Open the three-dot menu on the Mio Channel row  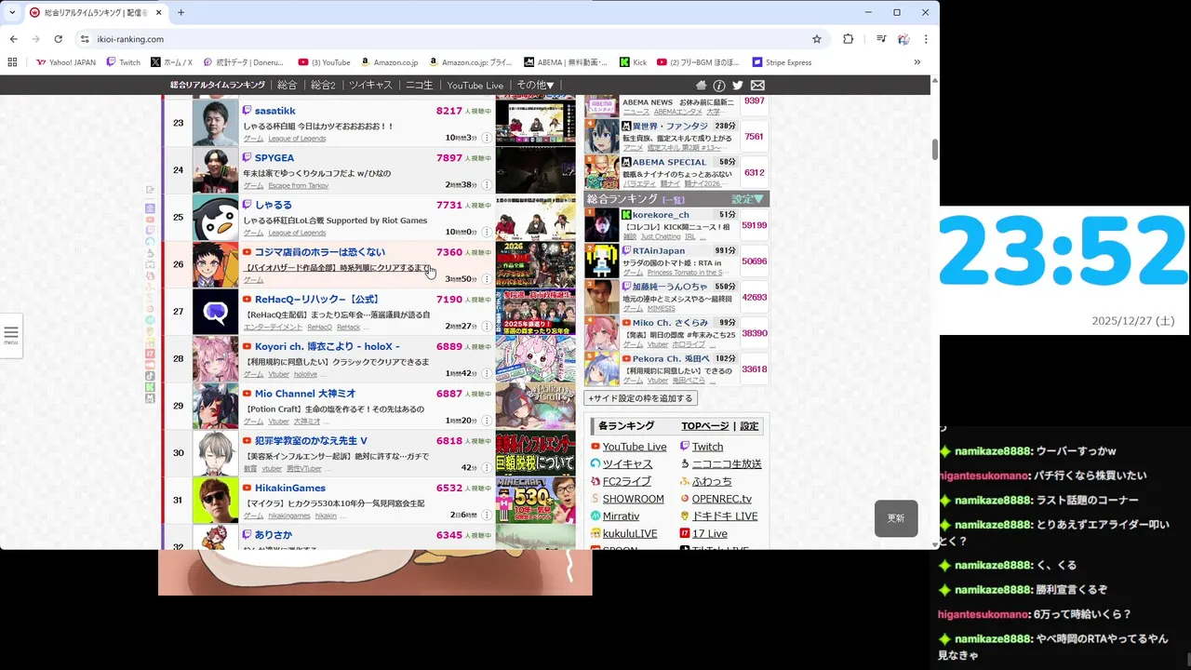(x=487, y=421)
